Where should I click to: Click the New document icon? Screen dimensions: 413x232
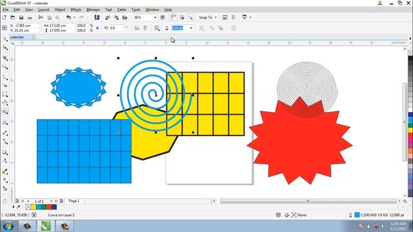(x=5, y=17)
